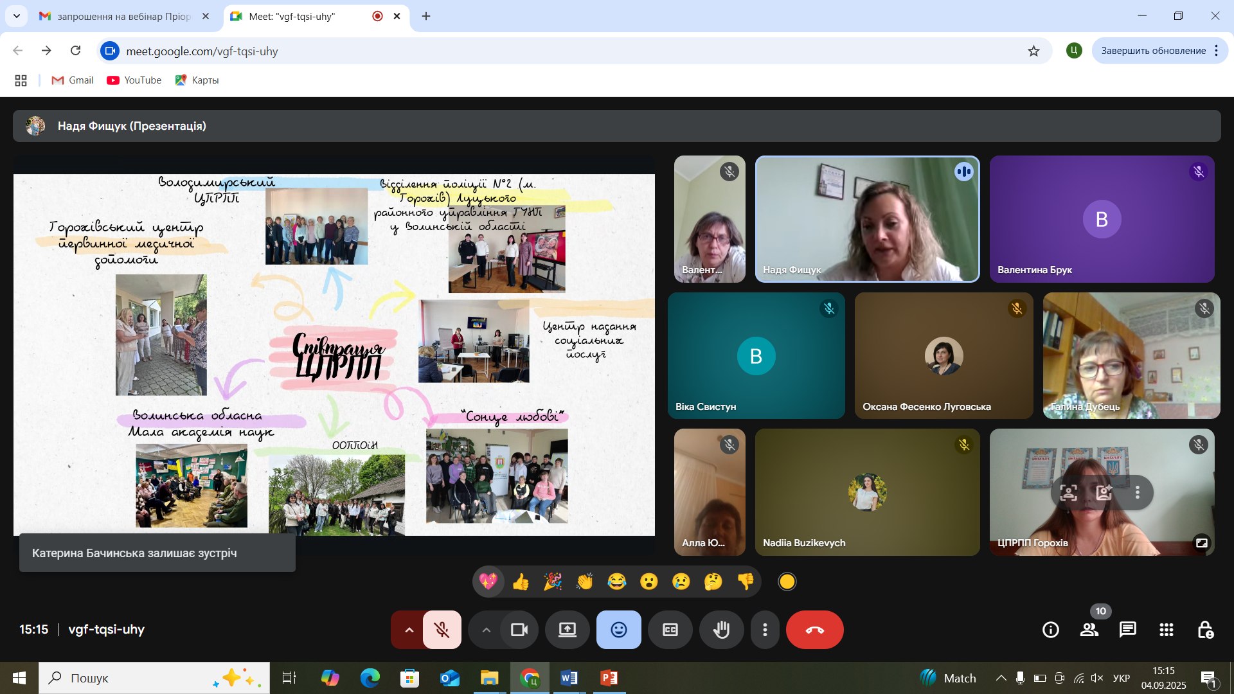Open the participants people panel
1234x694 pixels.
[1089, 630]
